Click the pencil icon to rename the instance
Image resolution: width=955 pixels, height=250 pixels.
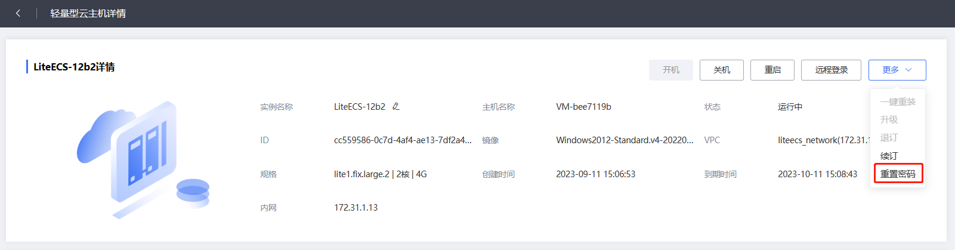[395, 107]
